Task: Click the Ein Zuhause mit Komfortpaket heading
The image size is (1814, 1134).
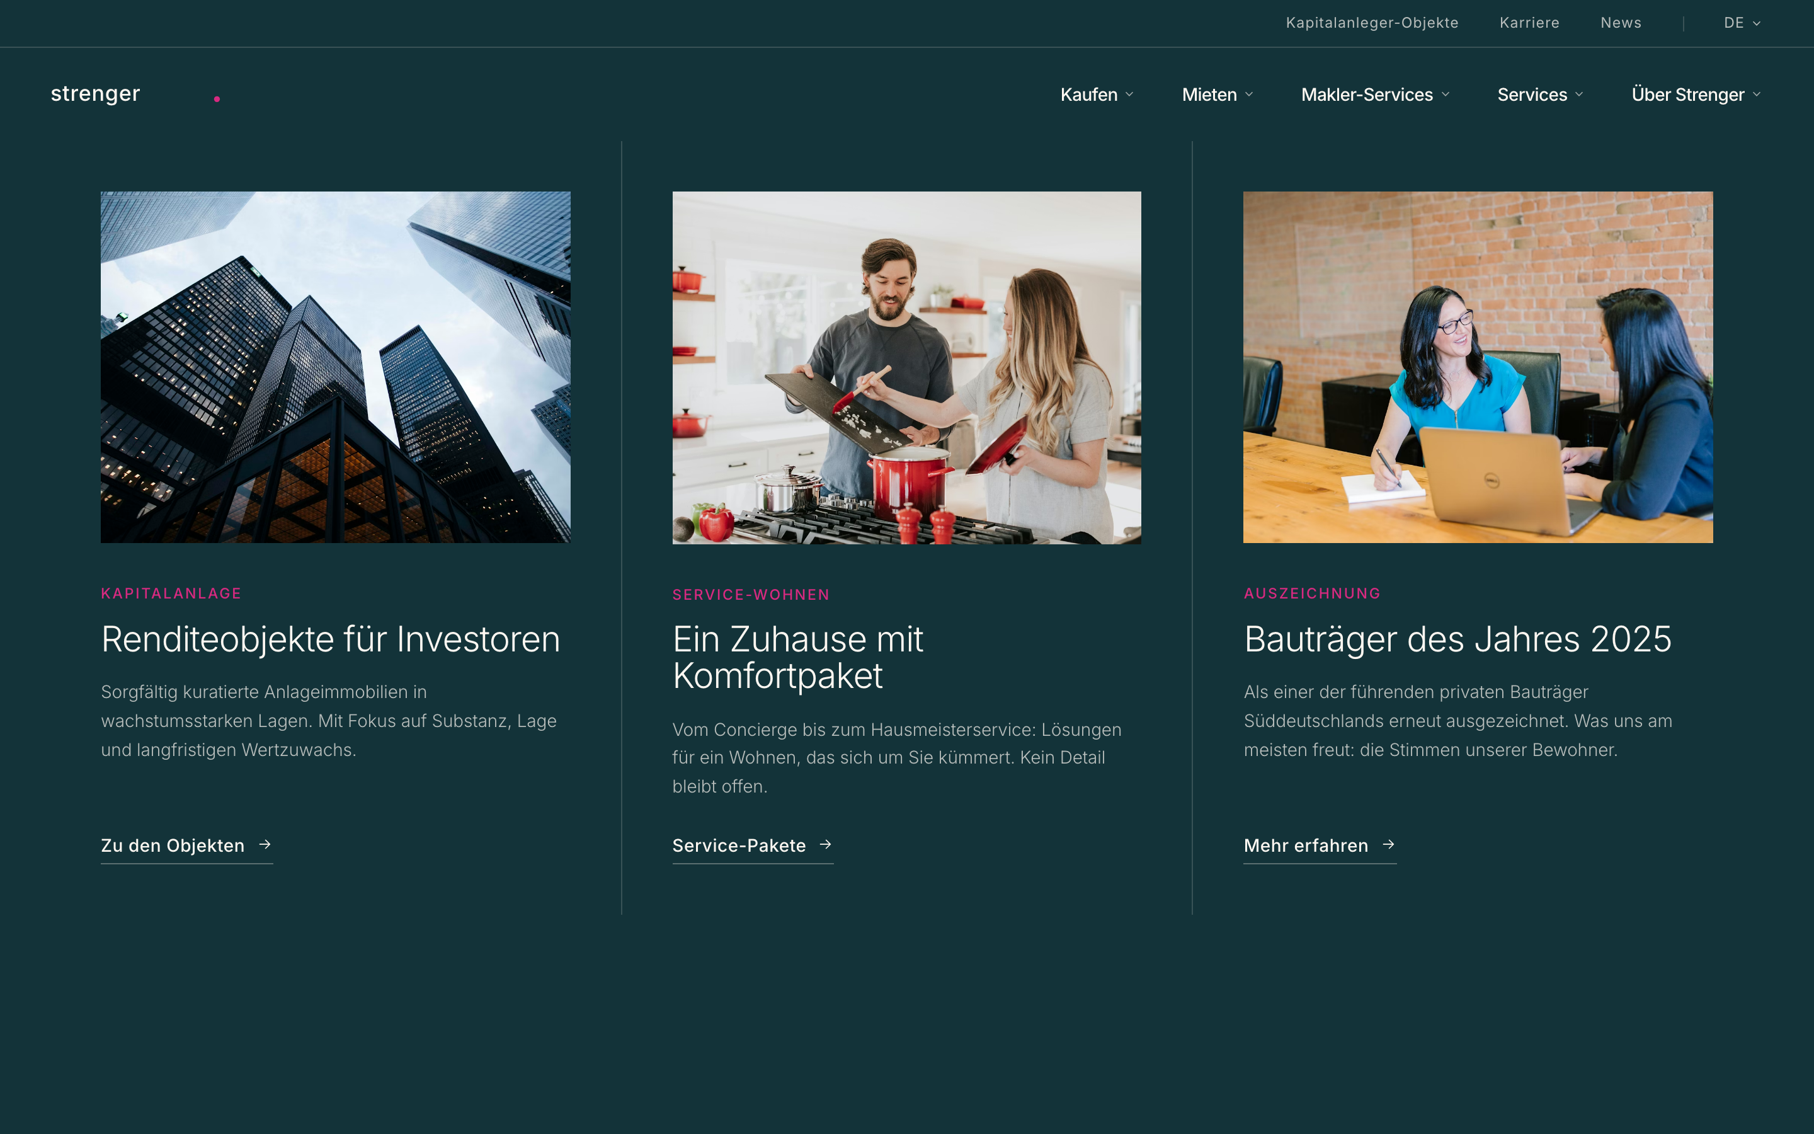Action: click(x=797, y=658)
